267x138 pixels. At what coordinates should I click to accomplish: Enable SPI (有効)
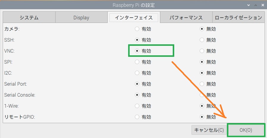click(137, 62)
